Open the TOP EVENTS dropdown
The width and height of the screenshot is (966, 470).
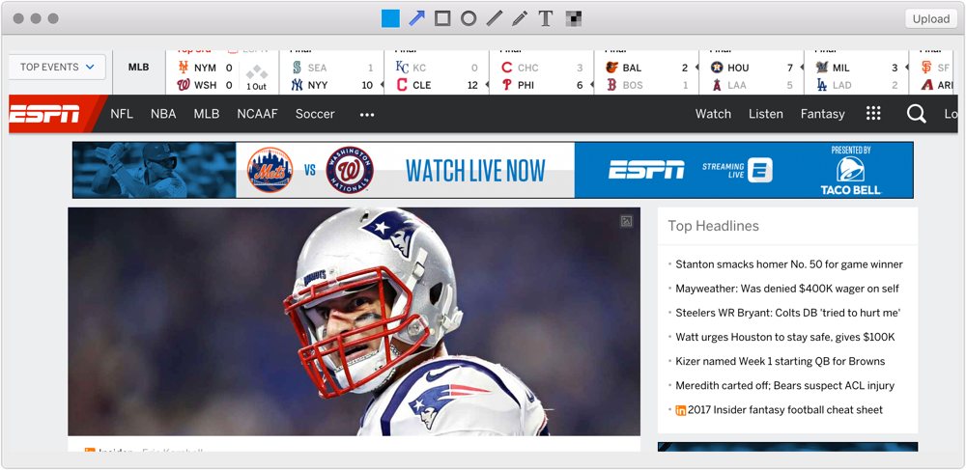tap(57, 67)
